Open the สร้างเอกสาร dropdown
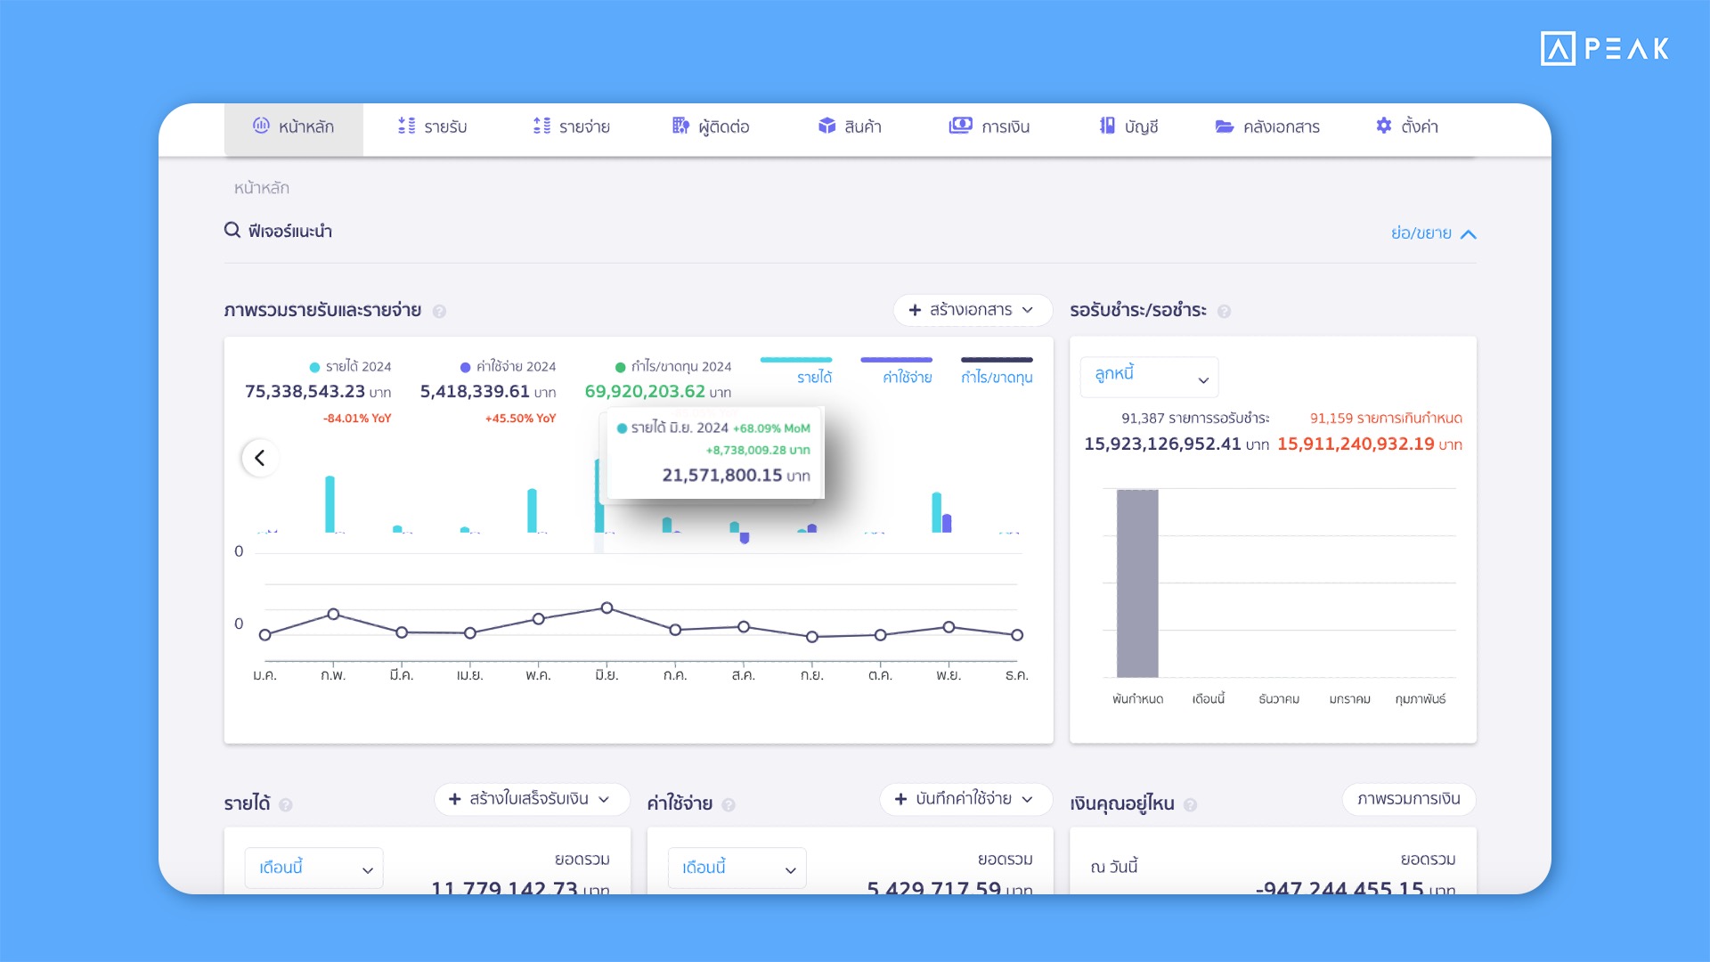 (x=973, y=310)
